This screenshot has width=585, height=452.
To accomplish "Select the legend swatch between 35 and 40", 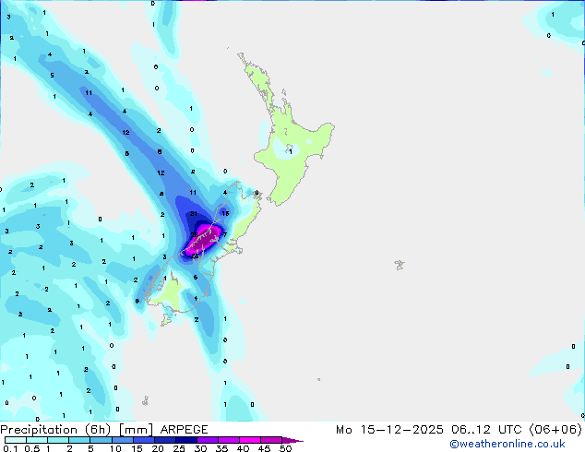I will coord(228,440).
